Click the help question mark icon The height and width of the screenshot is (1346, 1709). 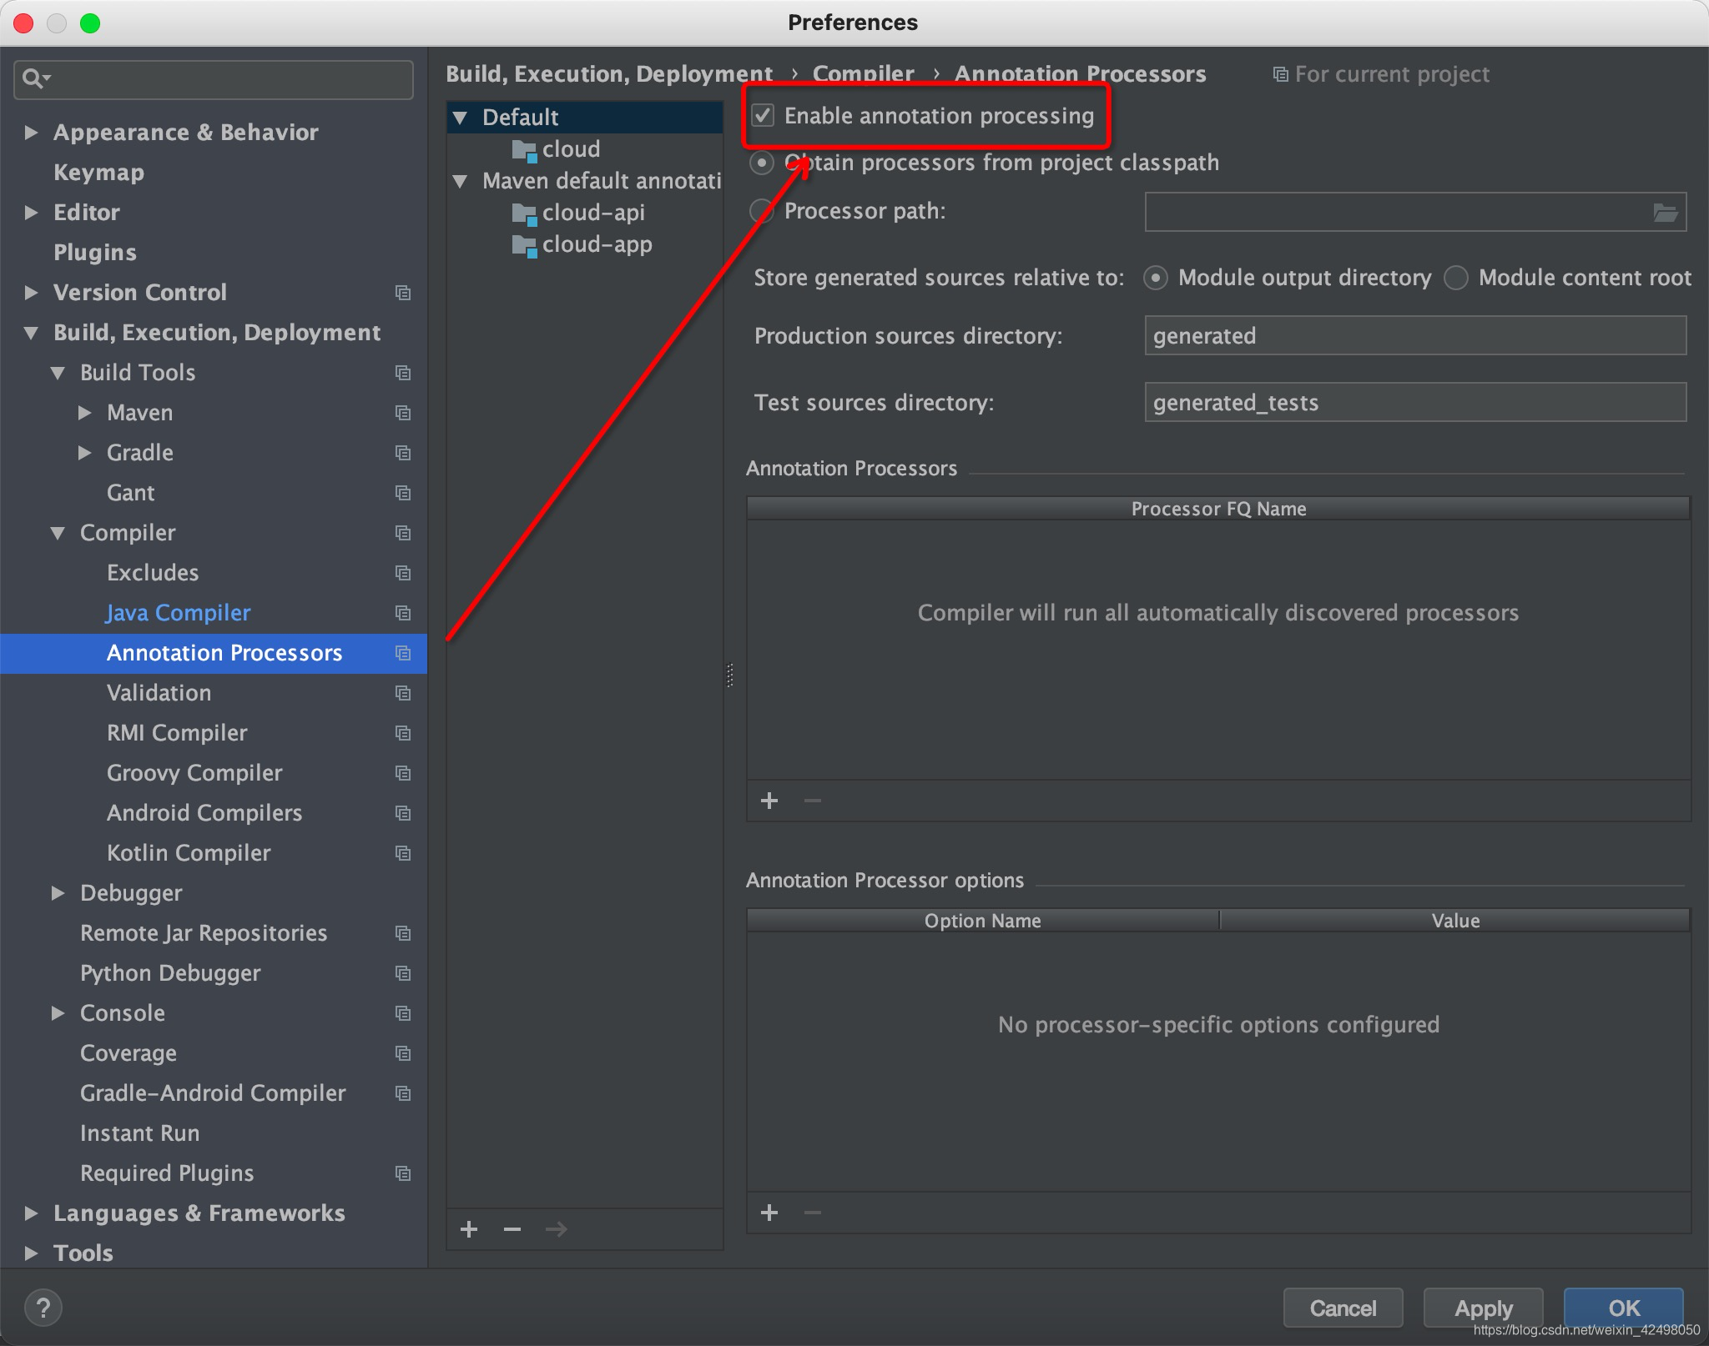click(x=43, y=1307)
